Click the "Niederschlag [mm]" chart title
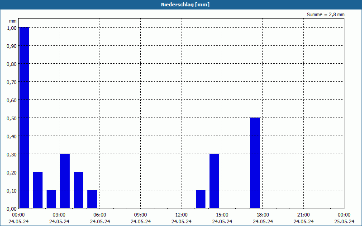This screenshot has height=226, width=362. (x=185, y=5)
